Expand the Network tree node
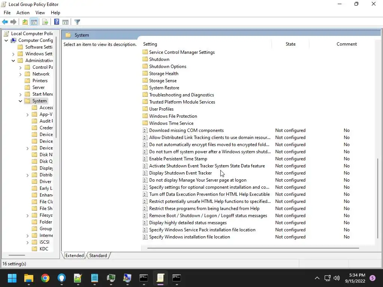The image size is (383, 287). [x=20, y=74]
